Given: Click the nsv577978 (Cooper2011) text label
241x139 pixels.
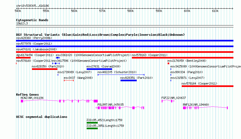Looking at the screenshot, I should coord(34,44).
